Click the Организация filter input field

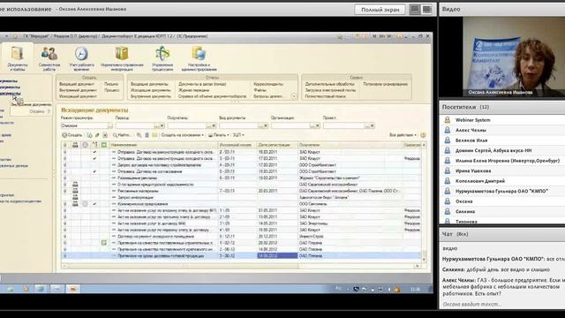[290, 125]
